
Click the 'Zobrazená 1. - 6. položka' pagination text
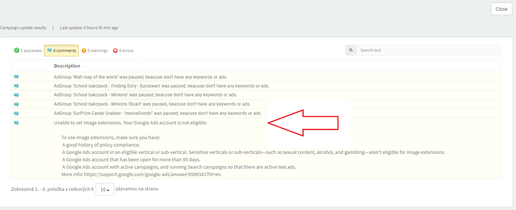(x=52, y=189)
